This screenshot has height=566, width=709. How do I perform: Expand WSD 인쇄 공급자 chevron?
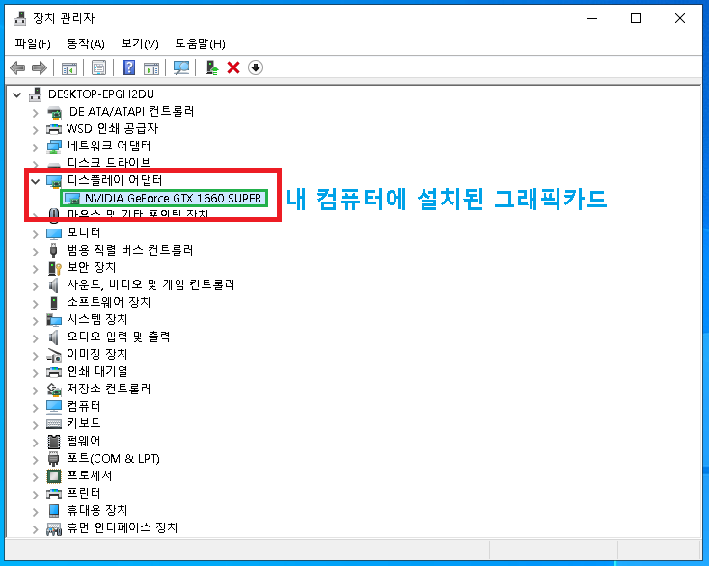pyautogui.click(x=36, y=130)
